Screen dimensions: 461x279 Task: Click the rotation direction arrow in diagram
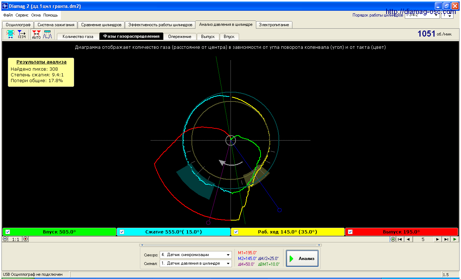230,163
